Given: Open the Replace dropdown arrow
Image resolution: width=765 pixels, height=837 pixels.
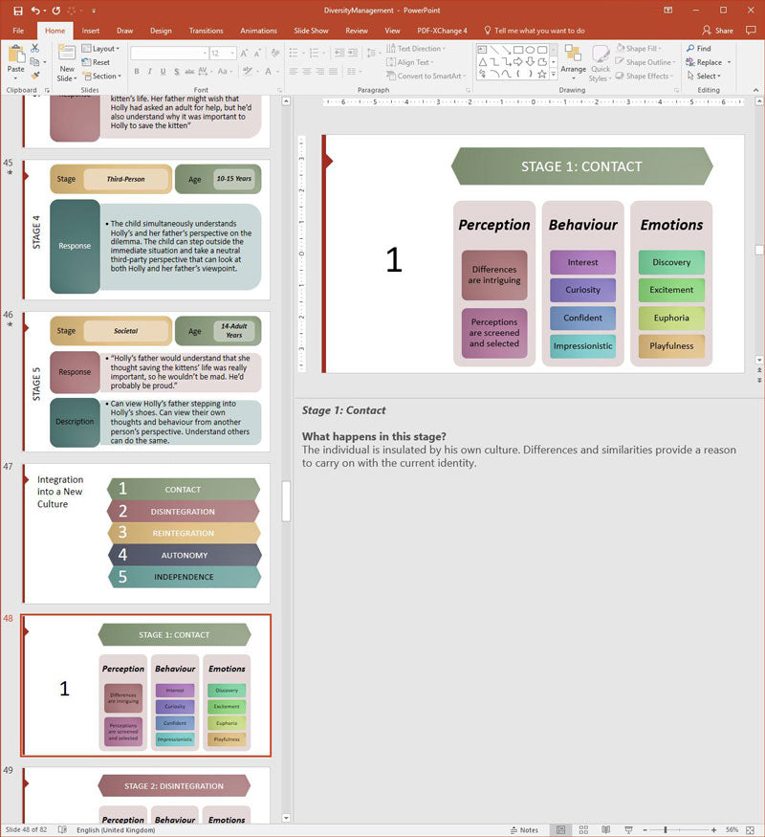Looking at the screenshot, I should pos(729,62).
